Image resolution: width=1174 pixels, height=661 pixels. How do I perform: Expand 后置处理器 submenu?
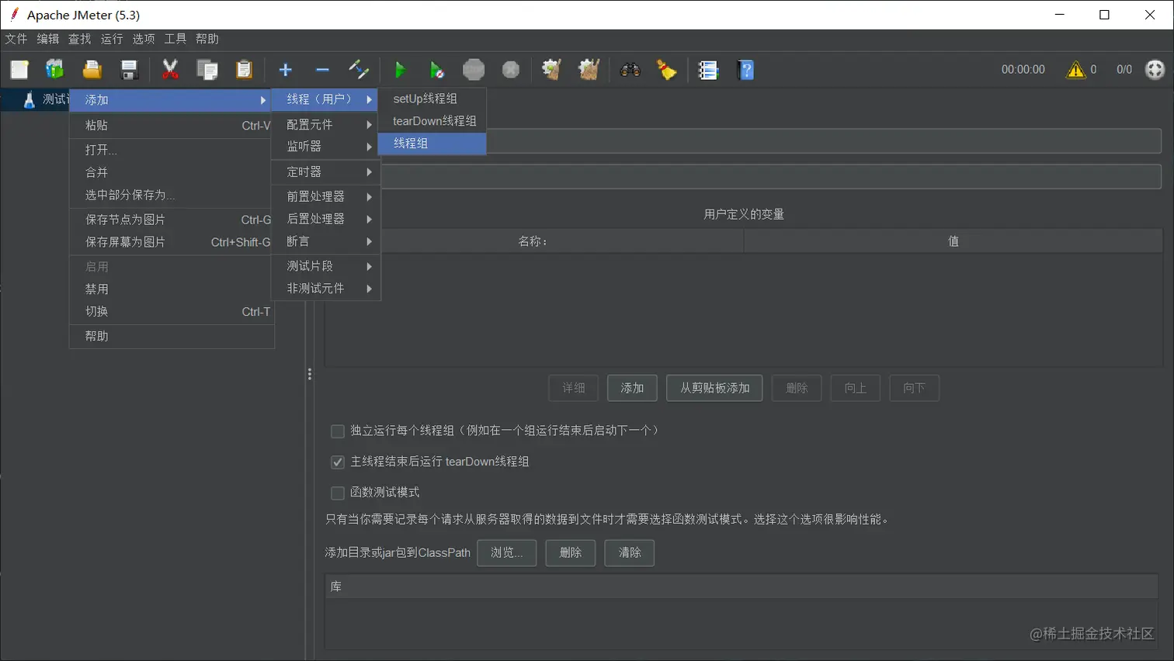(x=325, y=219)
